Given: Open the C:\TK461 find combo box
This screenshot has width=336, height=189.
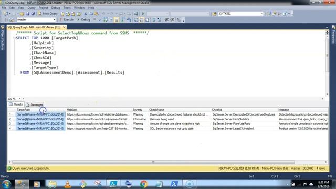Looking at the screenshot, I should click(240, 14).
